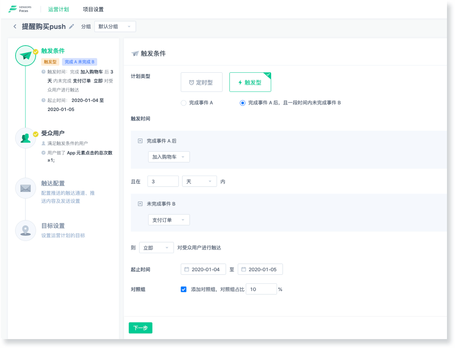Screen dimensions: 455x348
Task: Select radio for 完成事件 A 后未完成事件 B
Action: tap(242, 103)
